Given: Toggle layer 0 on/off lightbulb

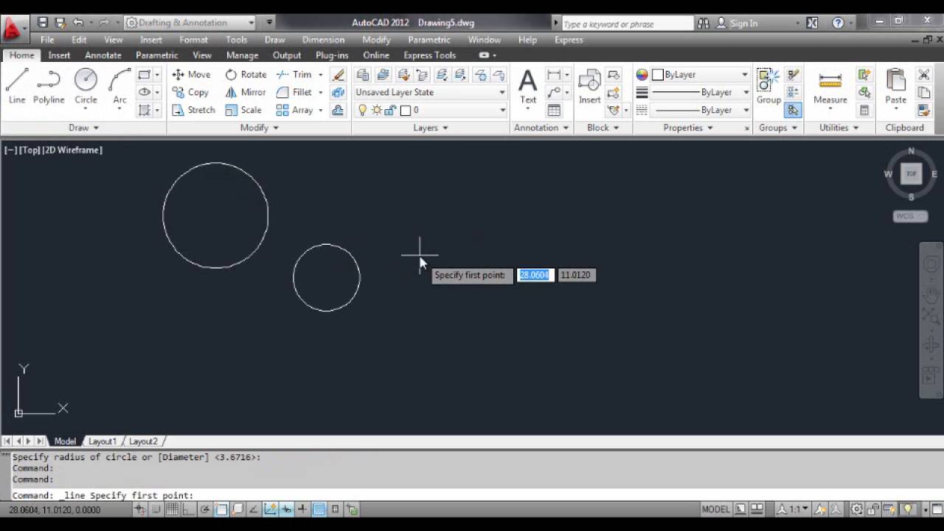Looking at the screenshot, I should click(x=362, y=111).
